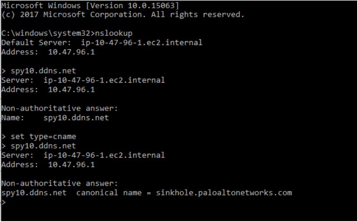Click the last "Non-authoritative answer:" line
This screenshot has height=222, width=357.
(x=60, y=183)
